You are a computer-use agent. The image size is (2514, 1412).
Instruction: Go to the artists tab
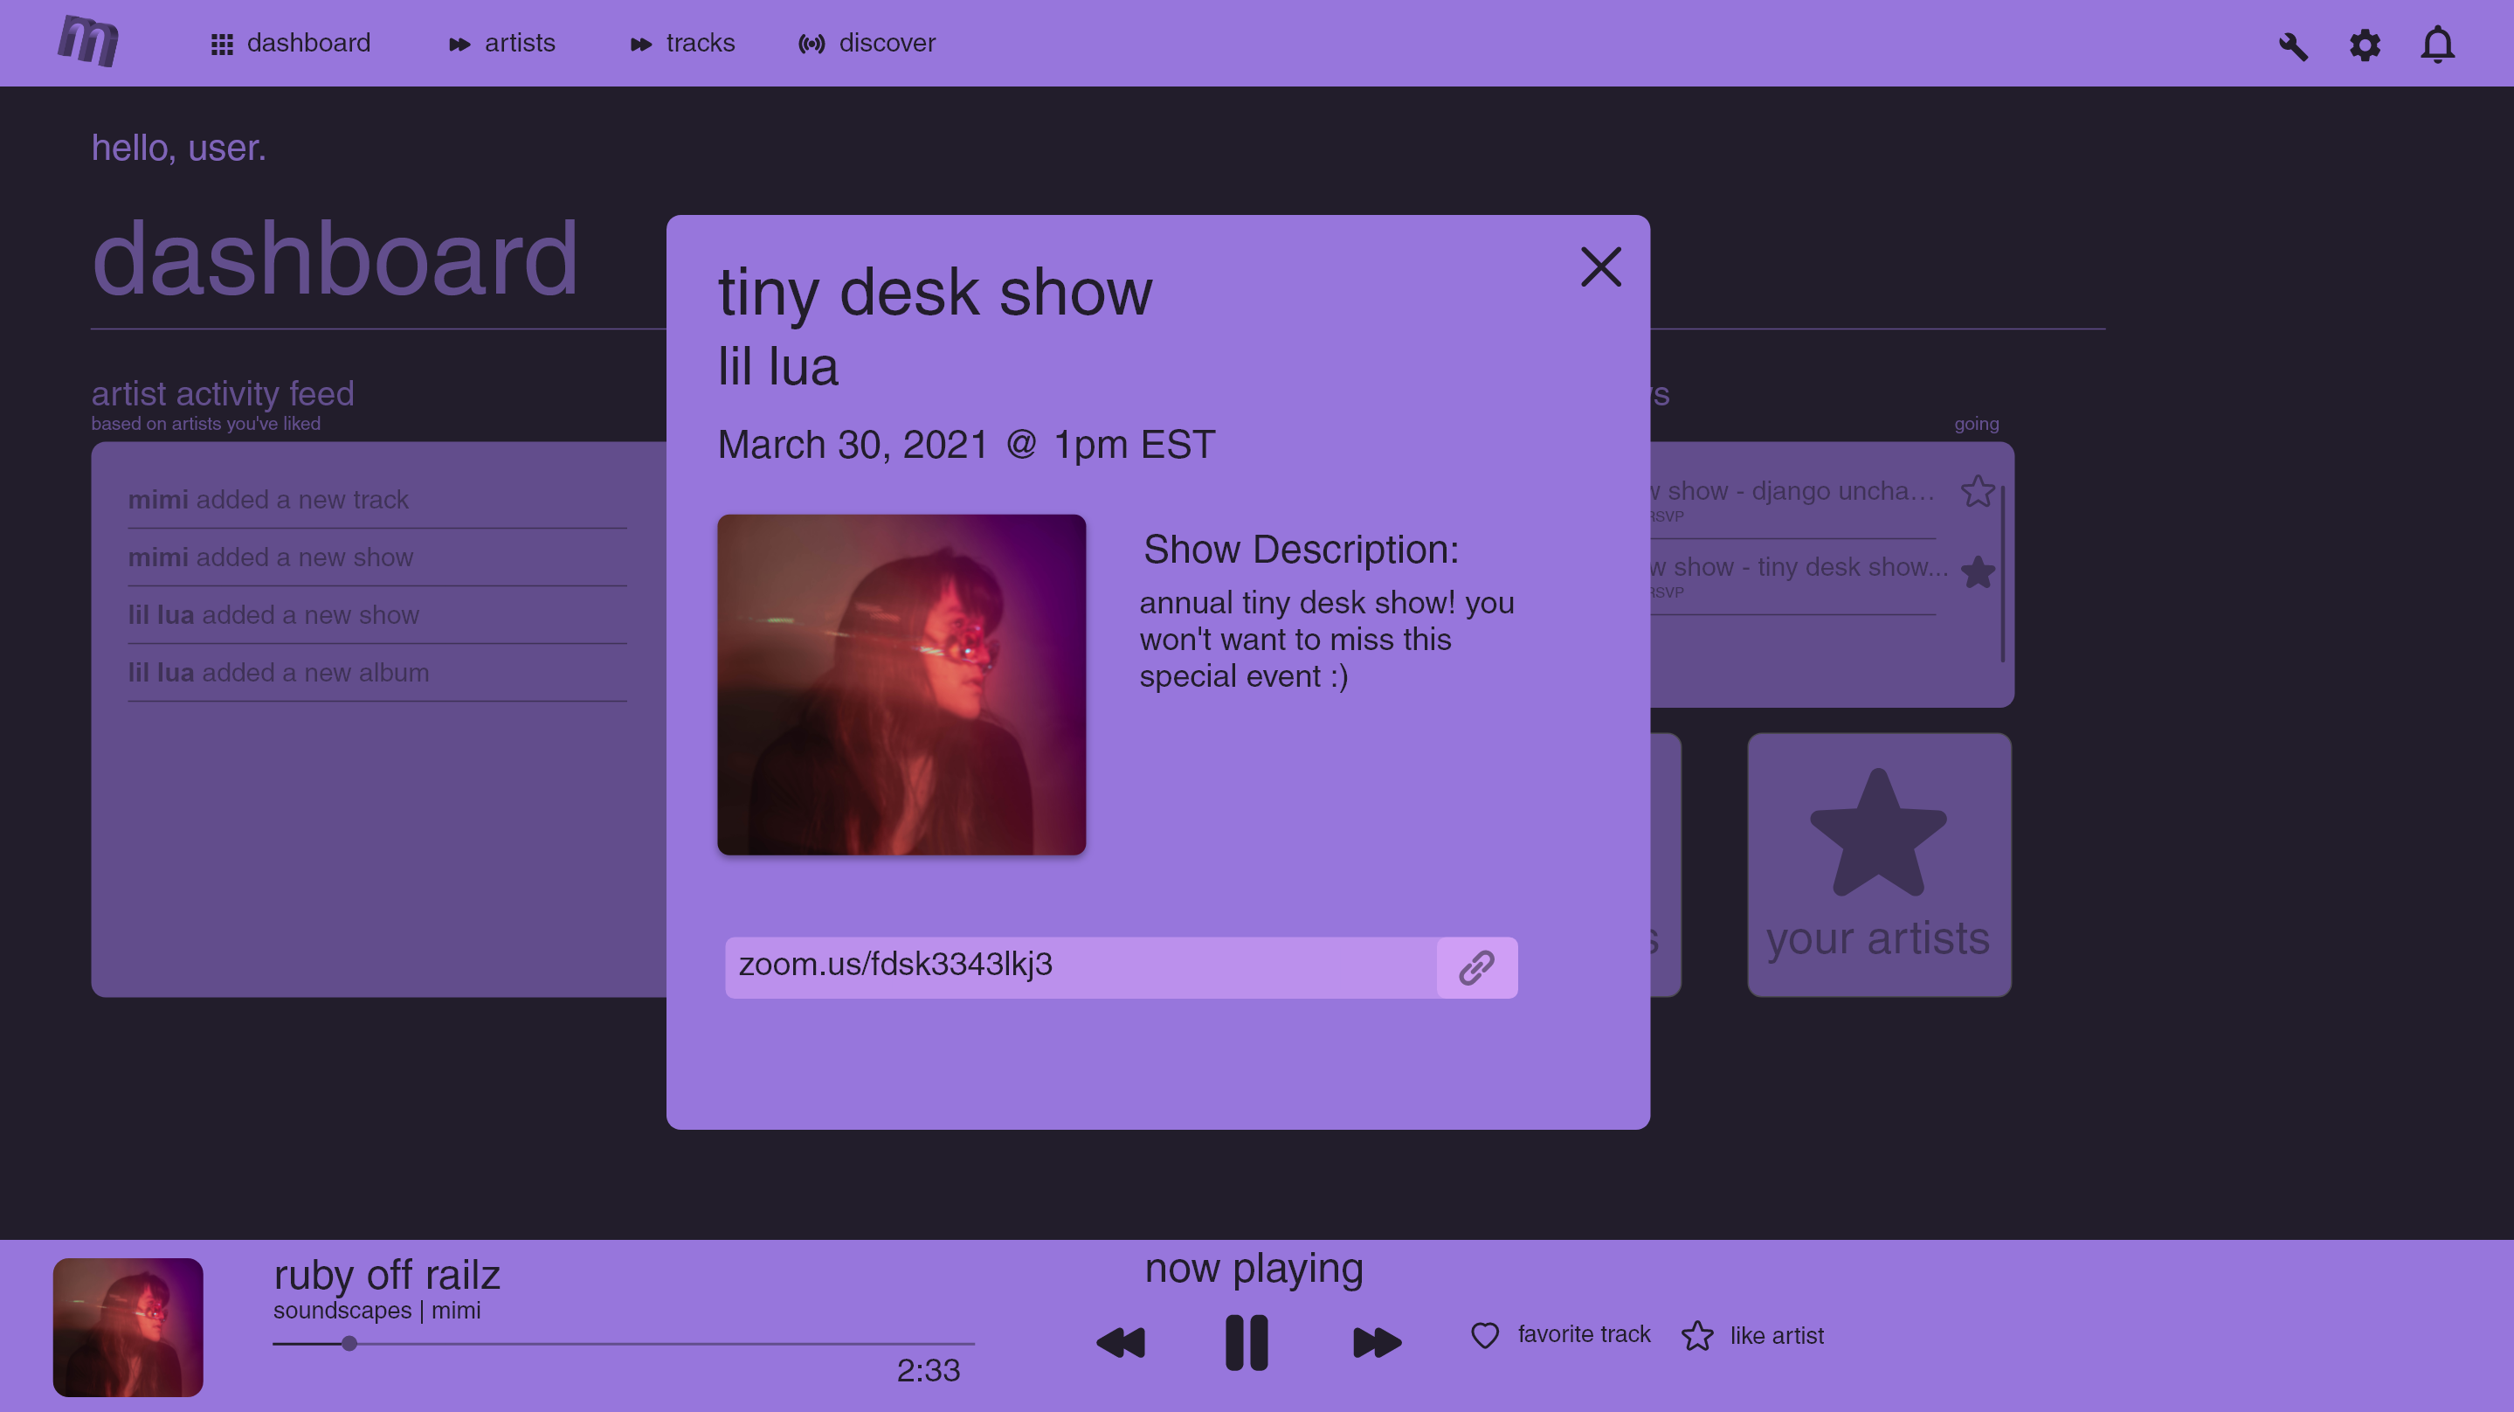pos(501,43)
